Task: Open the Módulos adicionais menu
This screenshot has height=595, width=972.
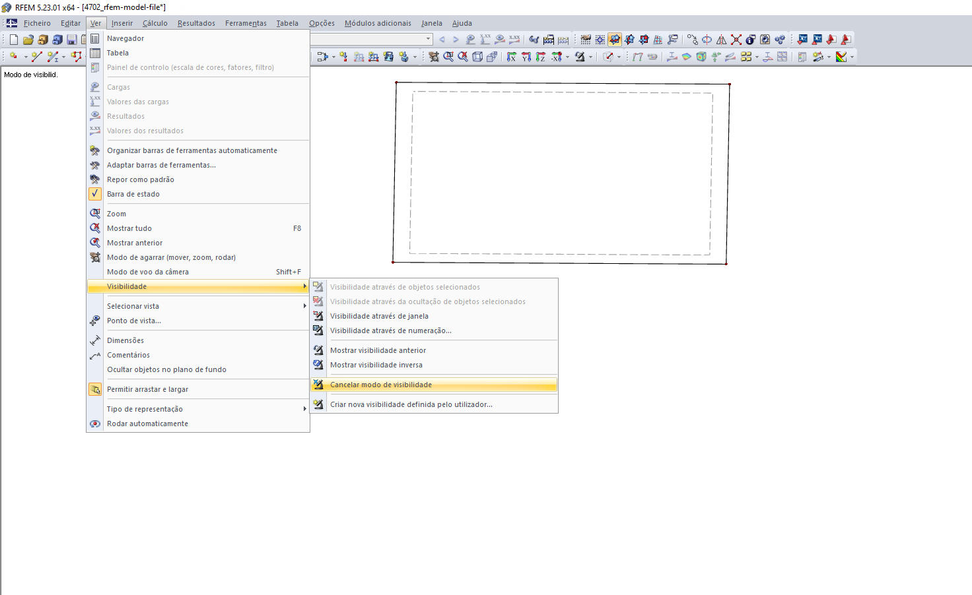Action: click(378, 23)
